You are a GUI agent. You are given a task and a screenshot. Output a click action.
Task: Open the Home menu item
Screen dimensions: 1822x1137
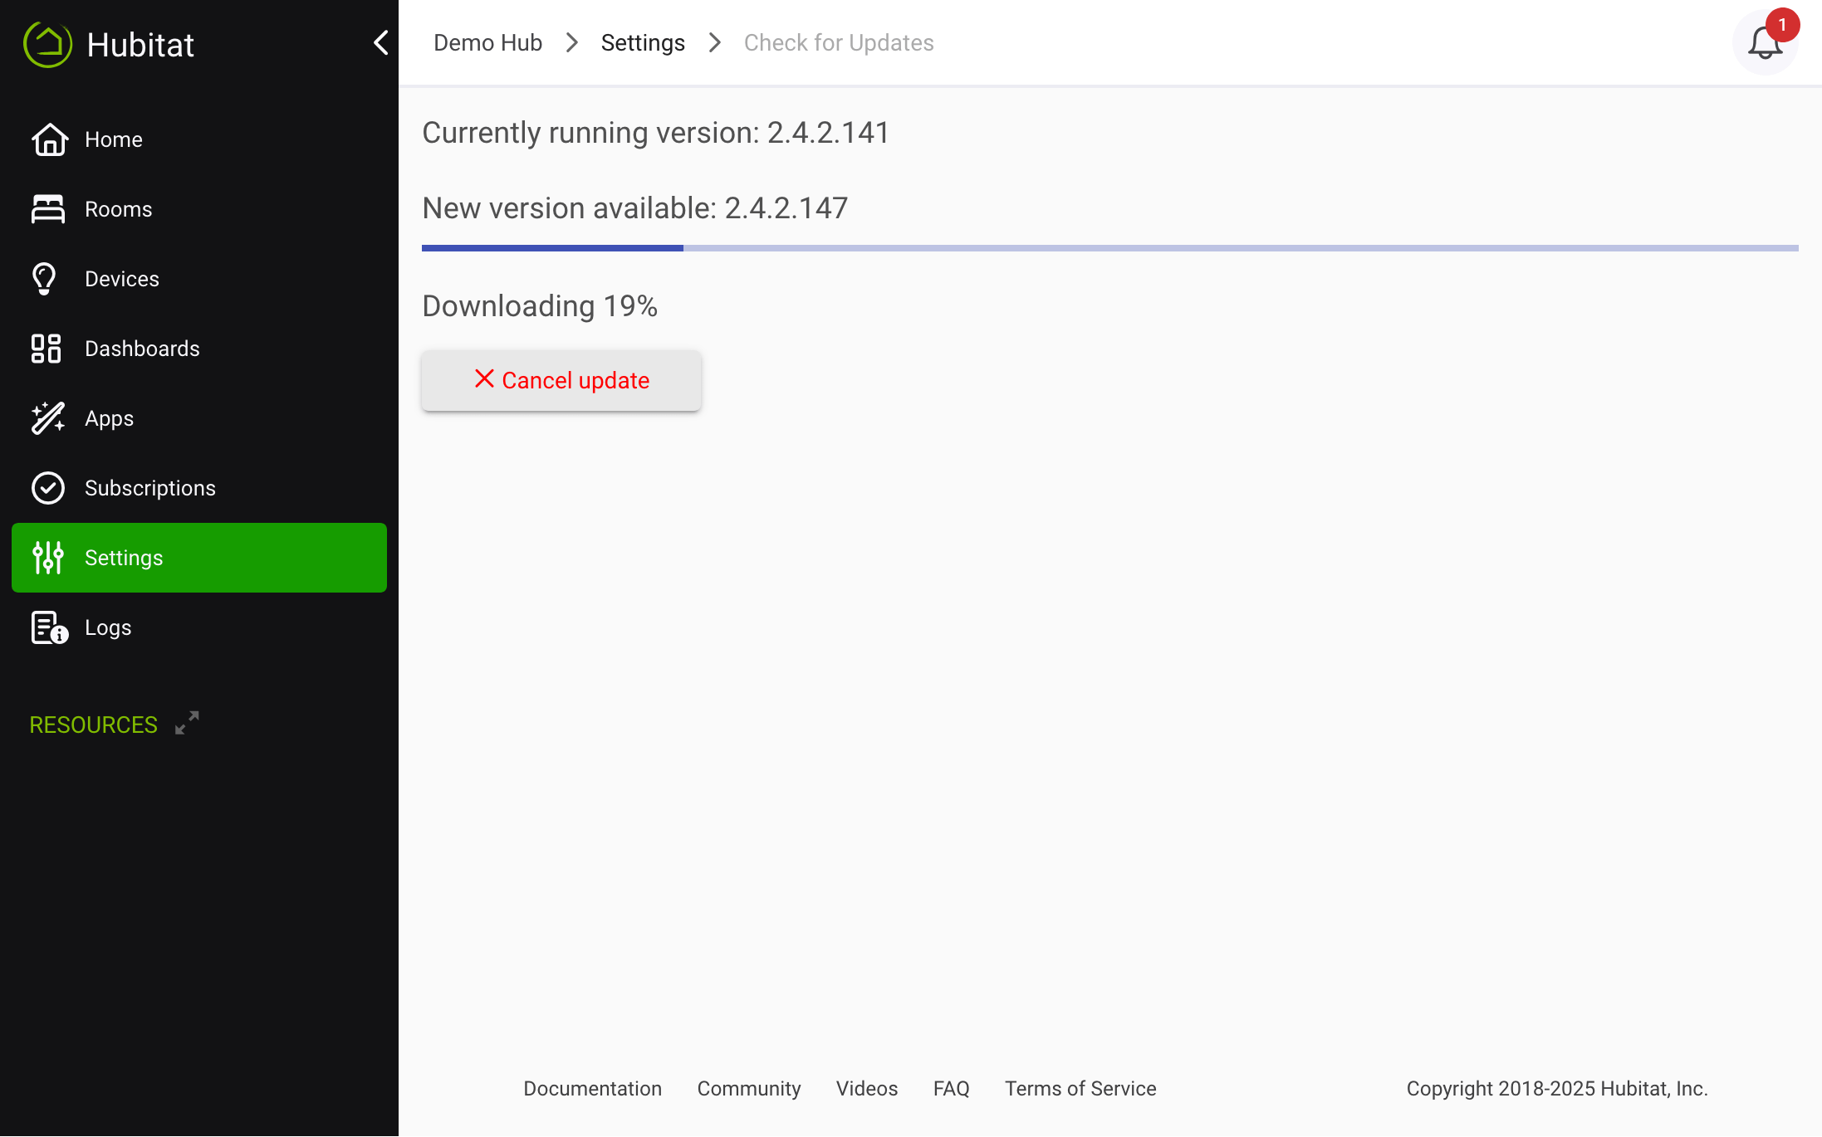tap(199, 139)
